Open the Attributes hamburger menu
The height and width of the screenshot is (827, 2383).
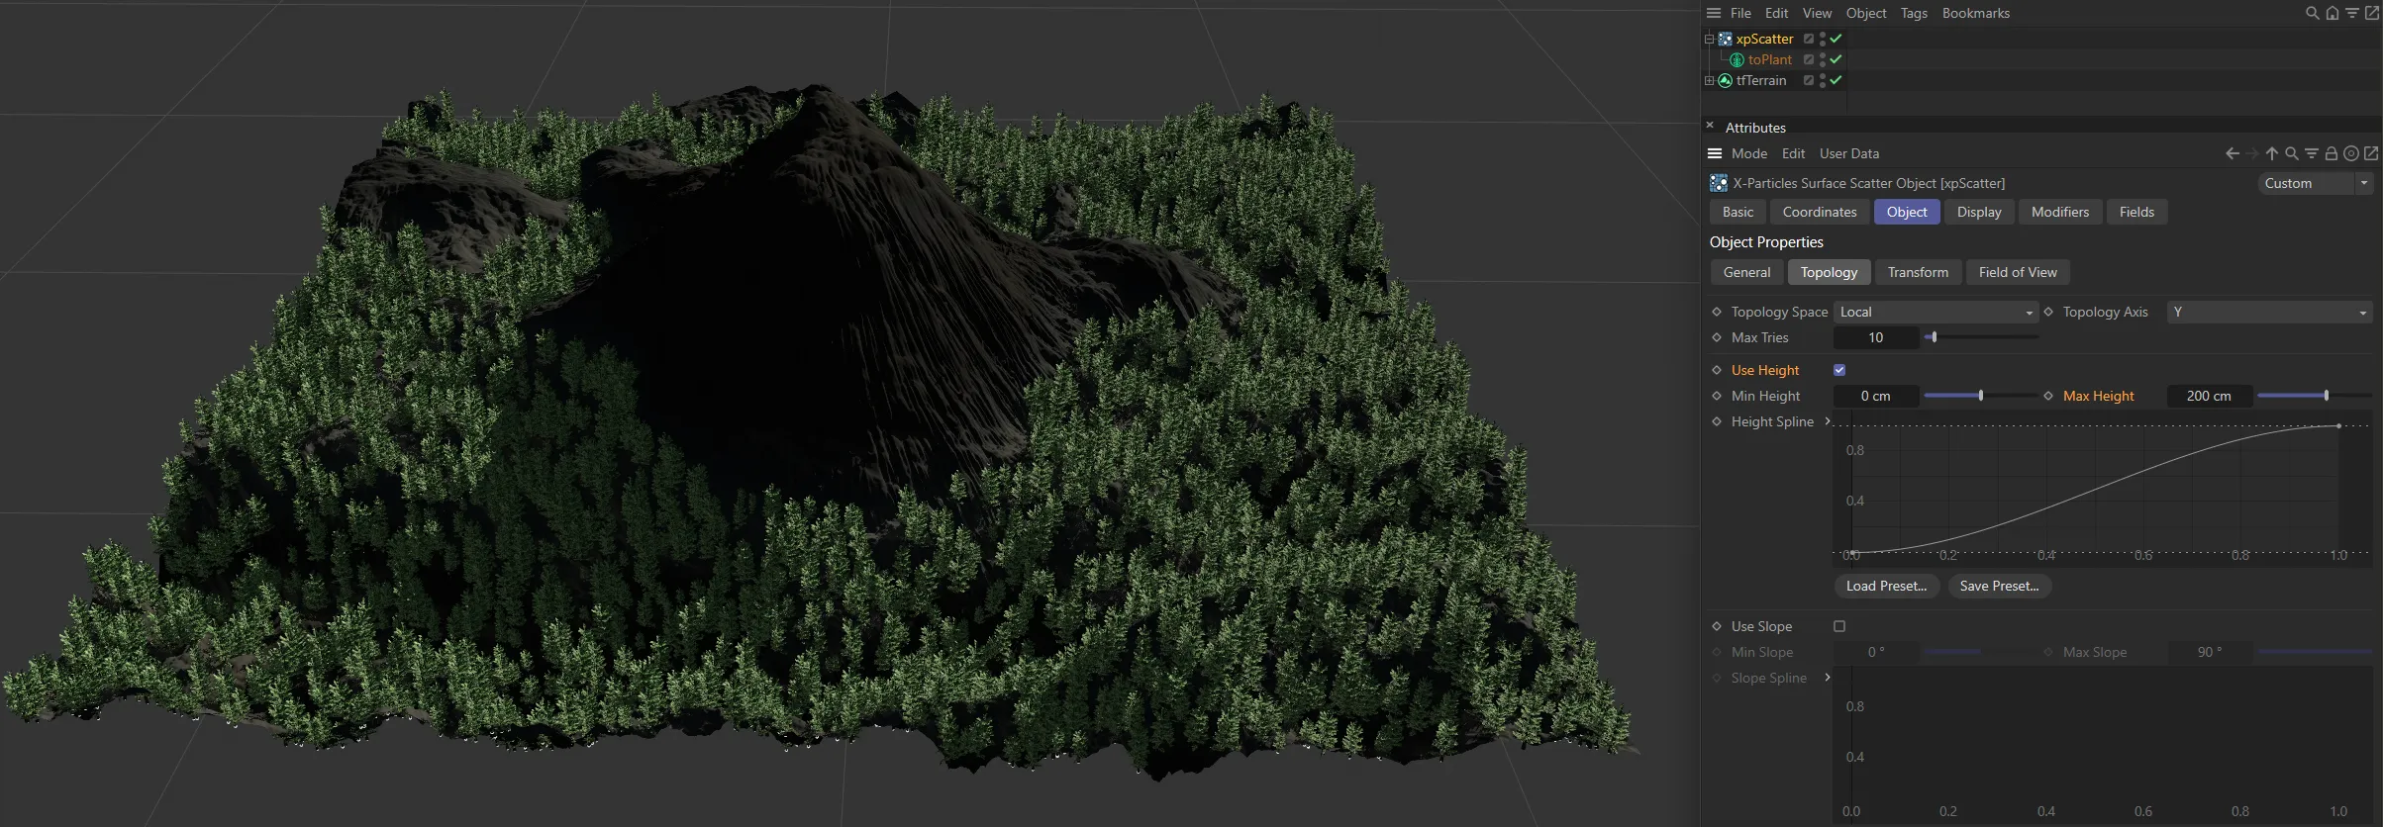pyautogui.click(x=1715, y=153)
